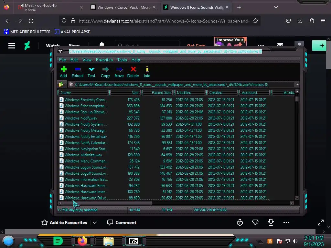Image resolution: width=331 pixels, height=248 pixels.
Task: Award a badge icon below artwork
Action: 240,222
